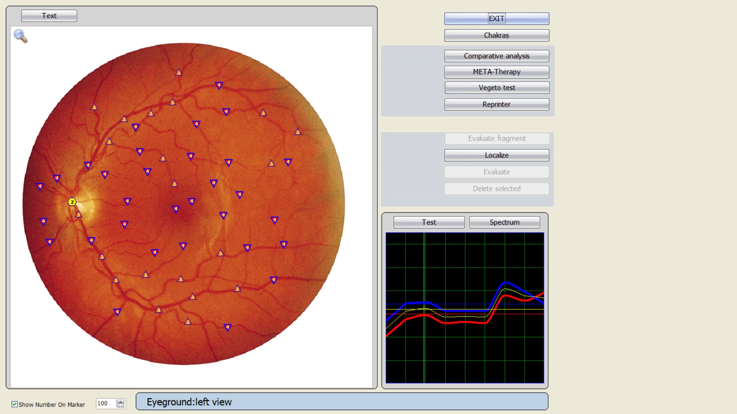Screen dimensions: 737x414
Task: Select marker 3 just below yellow hexagon
Action: 78,214
